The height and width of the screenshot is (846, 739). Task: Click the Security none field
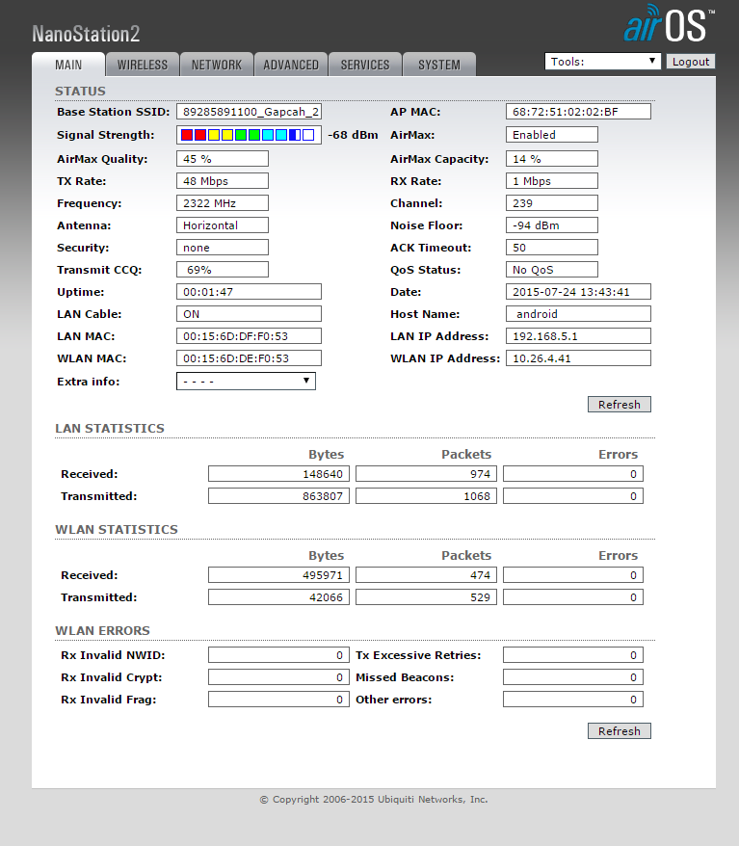tap(223, 247)
